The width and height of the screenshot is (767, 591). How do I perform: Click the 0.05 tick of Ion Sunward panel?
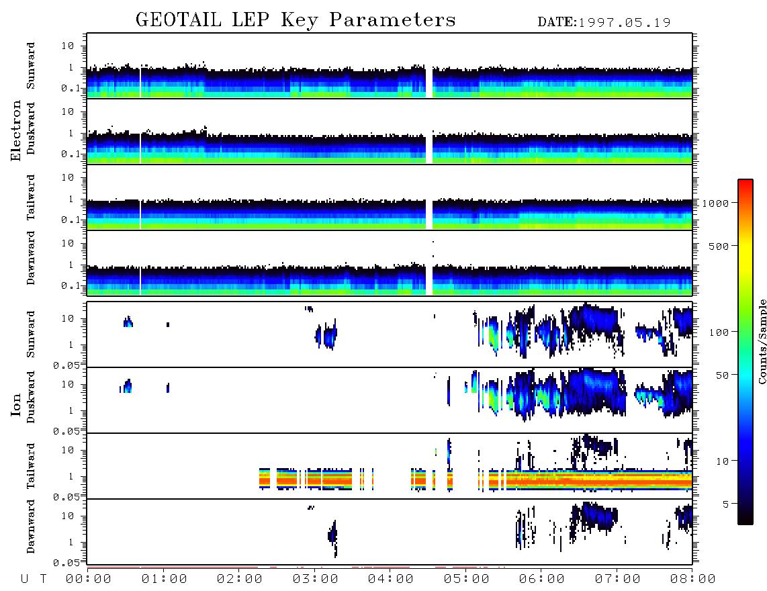pyautogui.click(x=66, y=365)
